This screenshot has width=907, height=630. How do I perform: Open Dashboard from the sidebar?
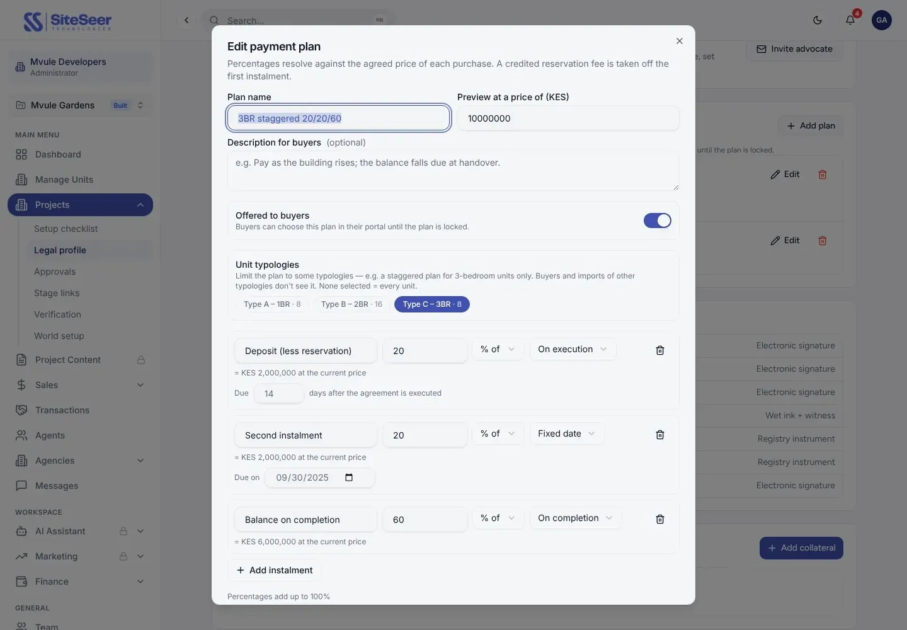pyautogui.click(x=80, y=154)
